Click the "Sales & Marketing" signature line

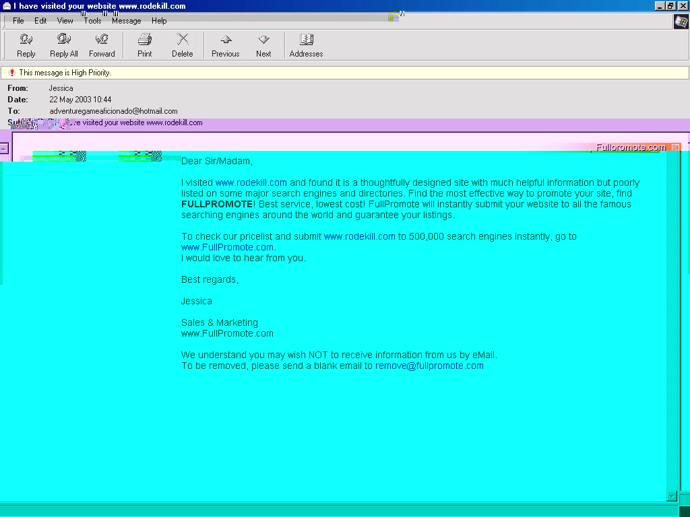coord(220,322)
